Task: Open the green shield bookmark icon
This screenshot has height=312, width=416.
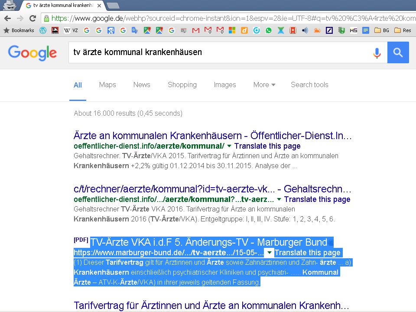Action: pyautogui.click(x=341, y=30)
